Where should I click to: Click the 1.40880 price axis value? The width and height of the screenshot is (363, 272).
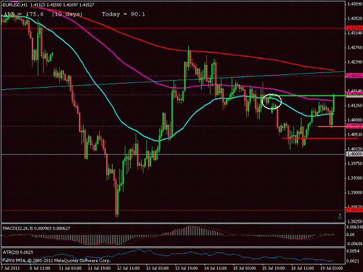355,120
